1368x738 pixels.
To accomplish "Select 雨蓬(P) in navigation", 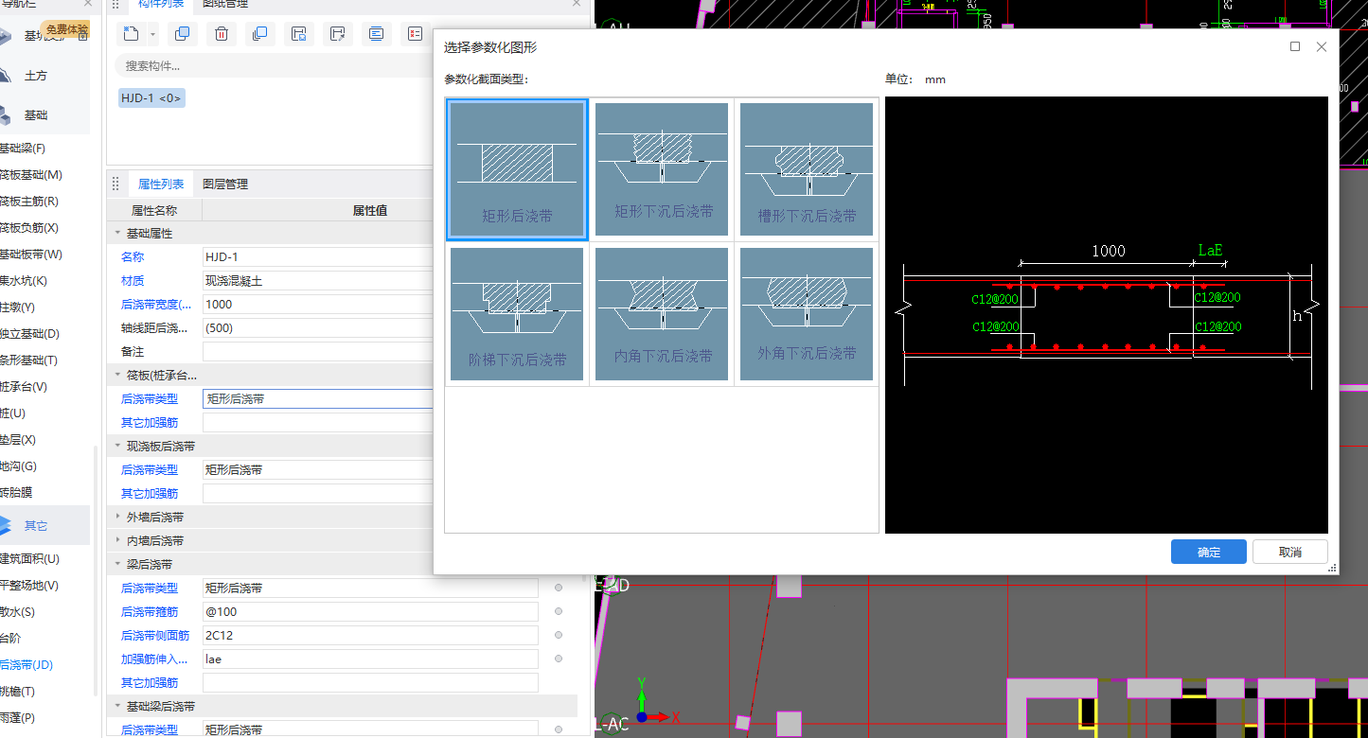I will click(17, 718).
